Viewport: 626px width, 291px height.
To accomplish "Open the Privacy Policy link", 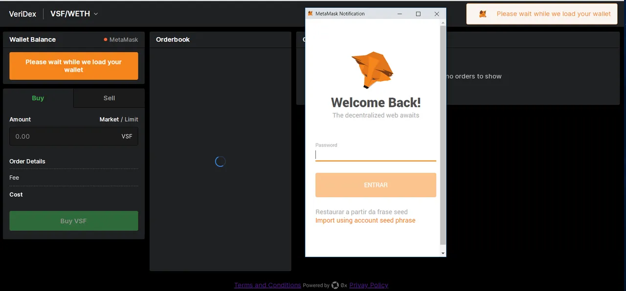I will (x=369, y=285).
